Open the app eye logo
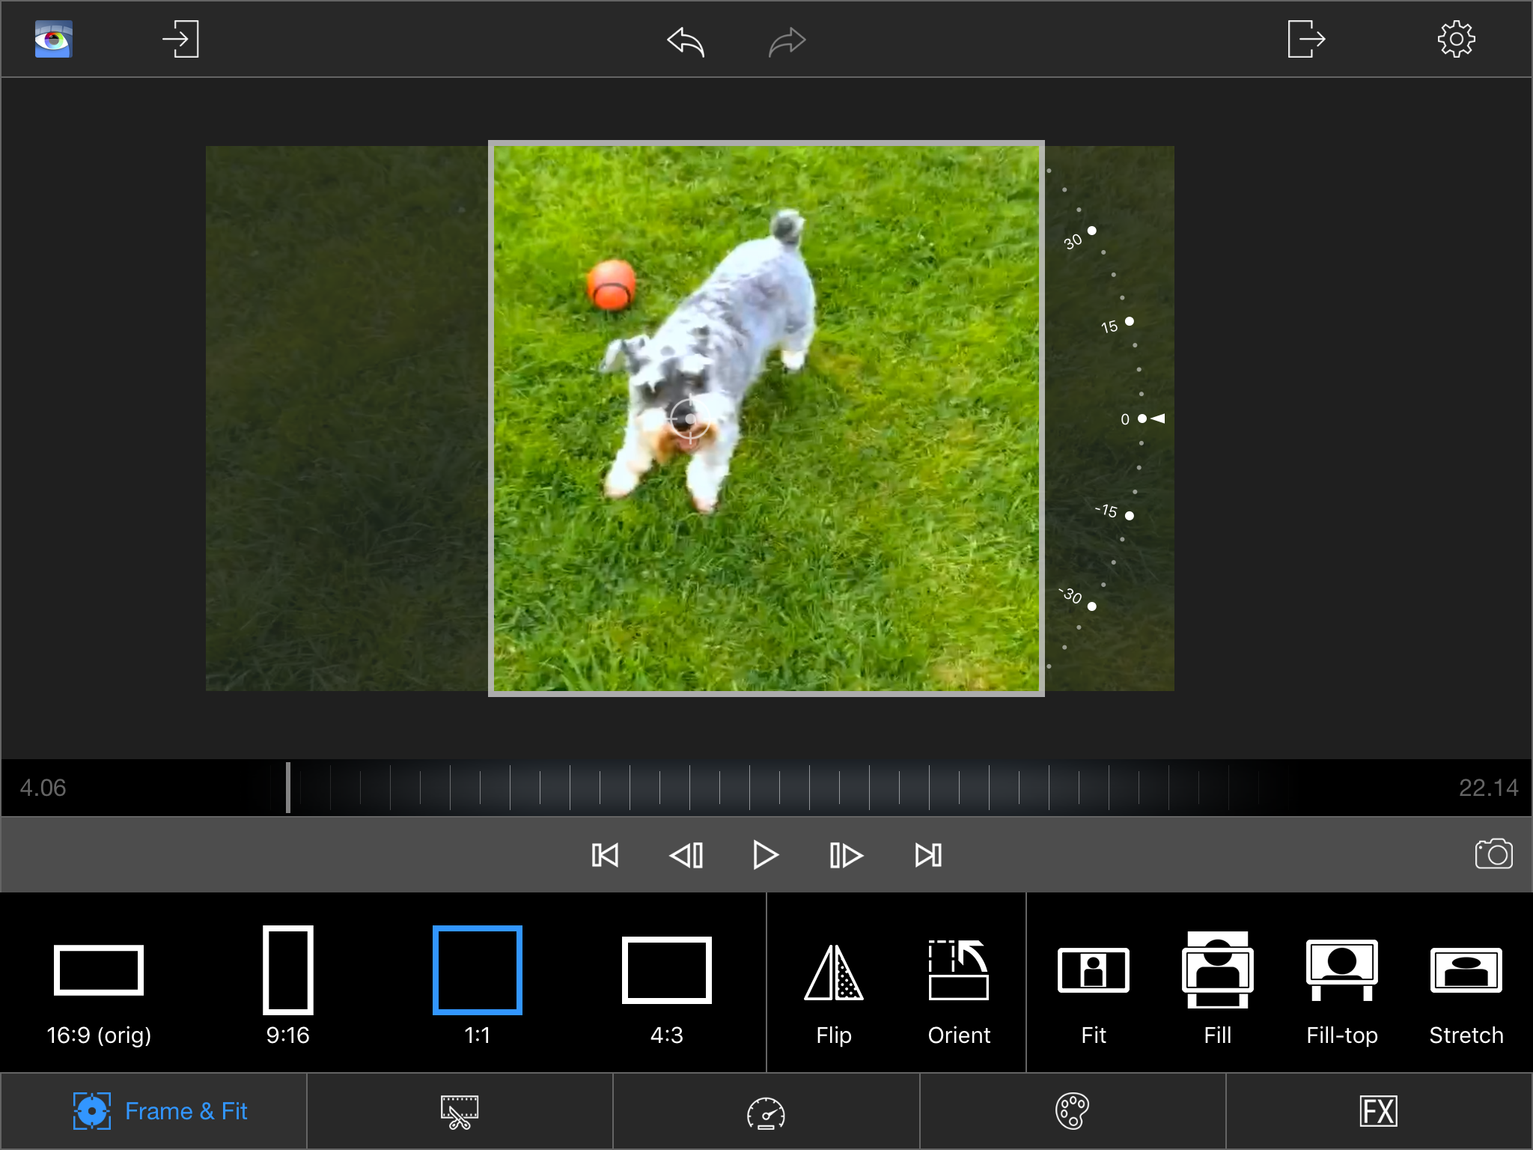1533x1150 pixels. coord(53,39)
